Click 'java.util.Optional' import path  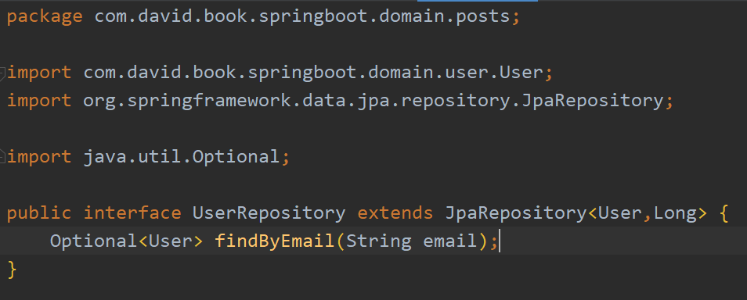tap(182, 156)
